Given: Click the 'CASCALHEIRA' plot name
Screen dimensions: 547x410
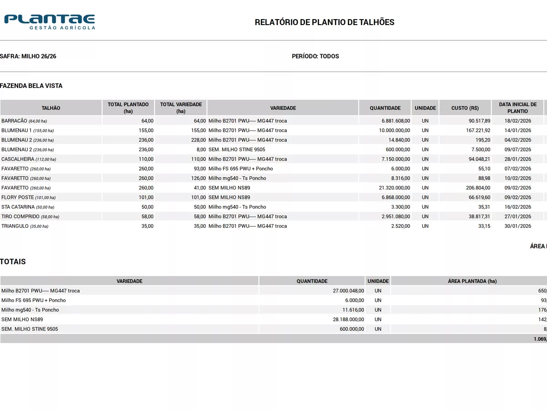Looking at the screenshot, I should [x=18, y=159].
